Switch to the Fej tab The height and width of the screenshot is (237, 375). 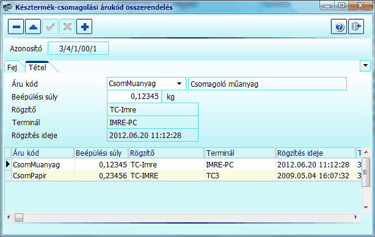tap(12, 67)
